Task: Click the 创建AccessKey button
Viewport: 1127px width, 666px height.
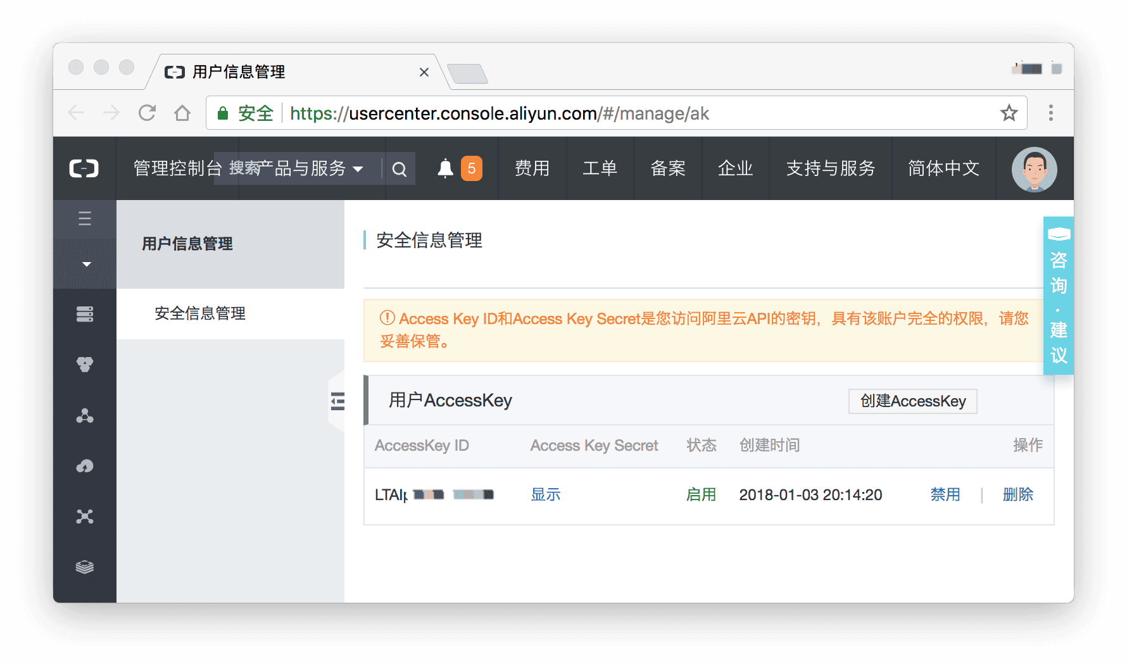Action: tap(912, 401)
